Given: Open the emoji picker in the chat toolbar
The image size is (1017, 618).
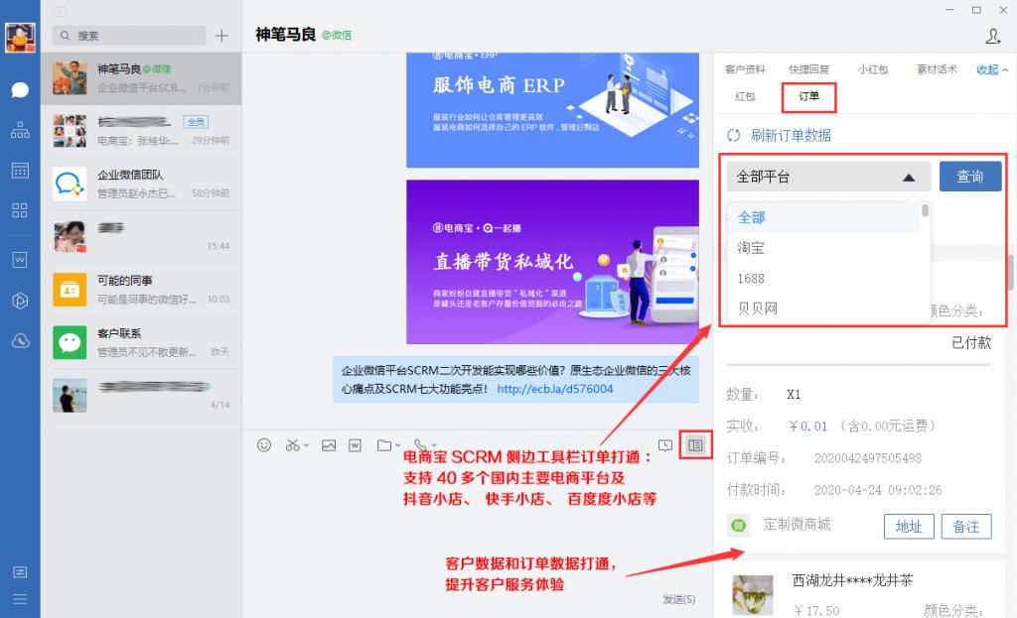Looking at the screenshot, I should pos(263,444).
